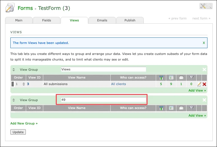Edit the All submissions view with pencil icon
Screen dimensions: 217x147
(199, 84)
